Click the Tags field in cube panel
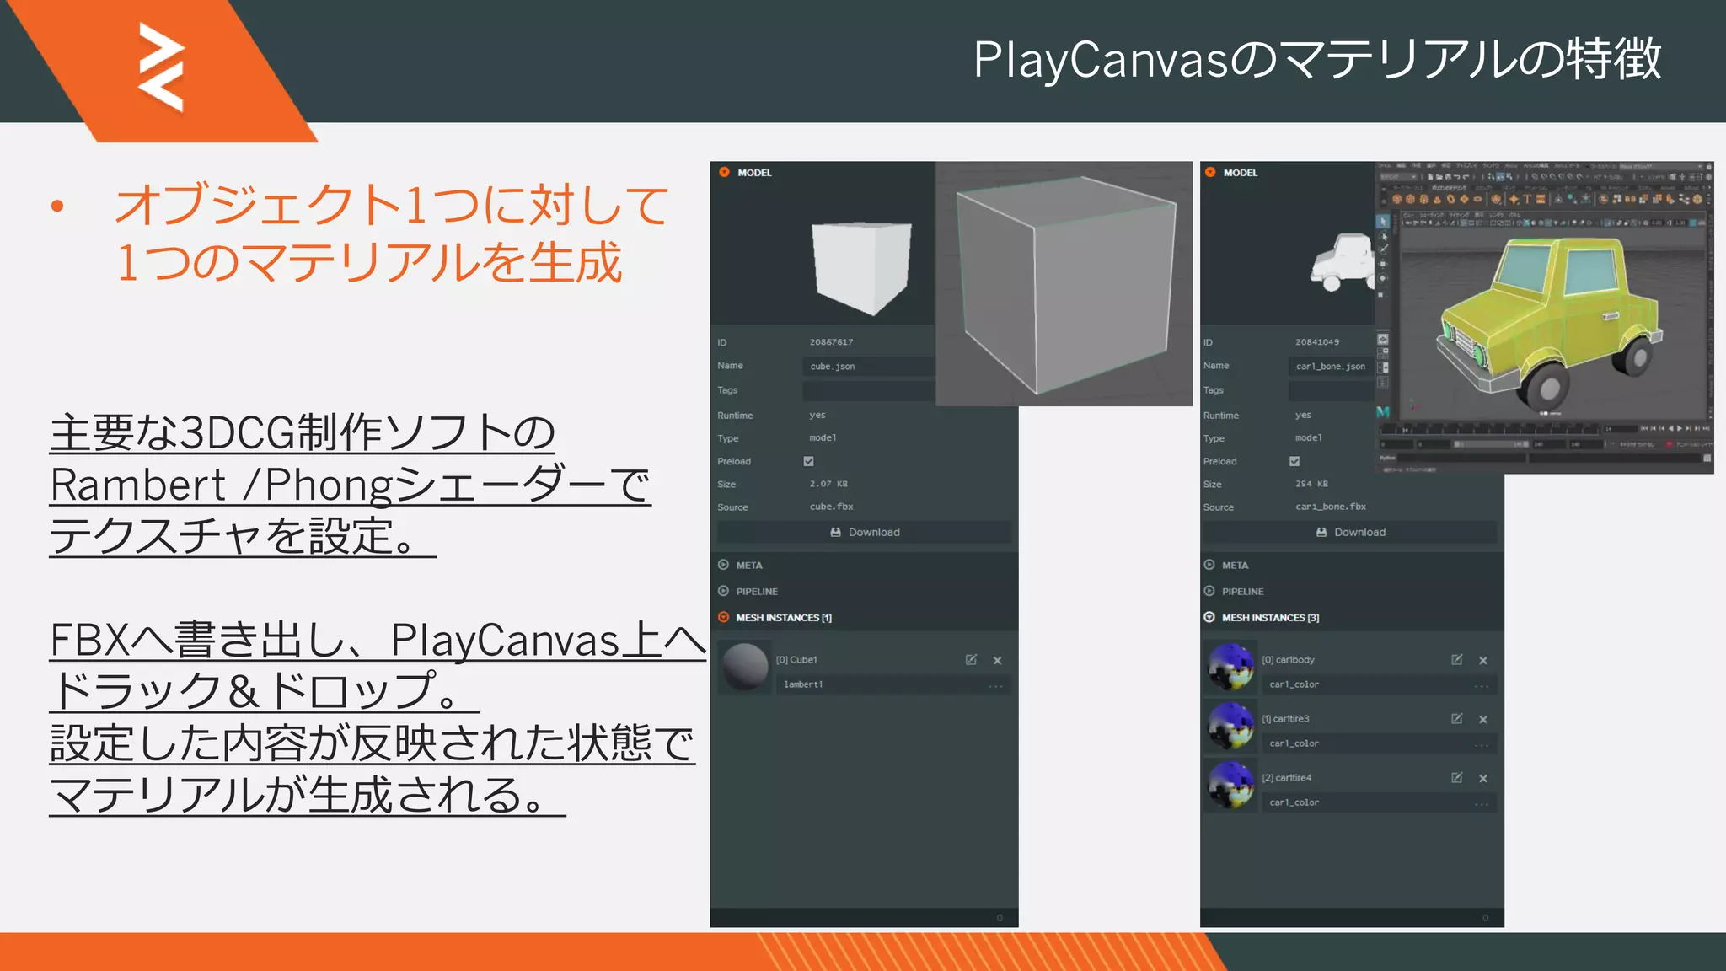This screenshot has width=1726, height=971. (x=868, y=390)
